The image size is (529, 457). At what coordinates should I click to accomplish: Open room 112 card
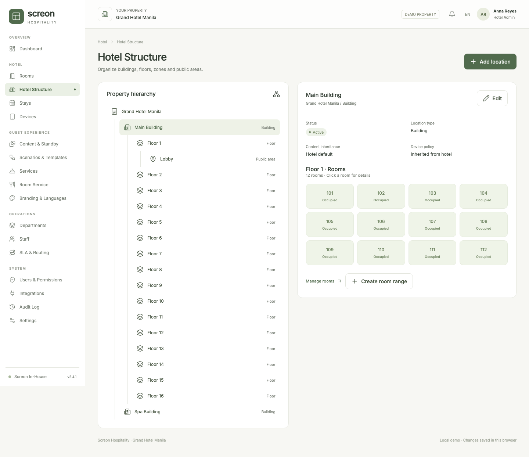483,253
